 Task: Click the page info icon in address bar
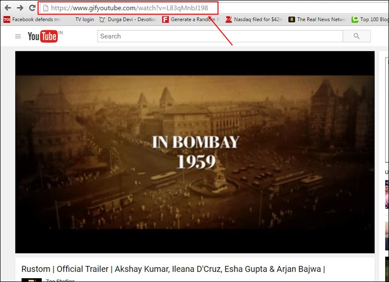[x=46, y=8]
